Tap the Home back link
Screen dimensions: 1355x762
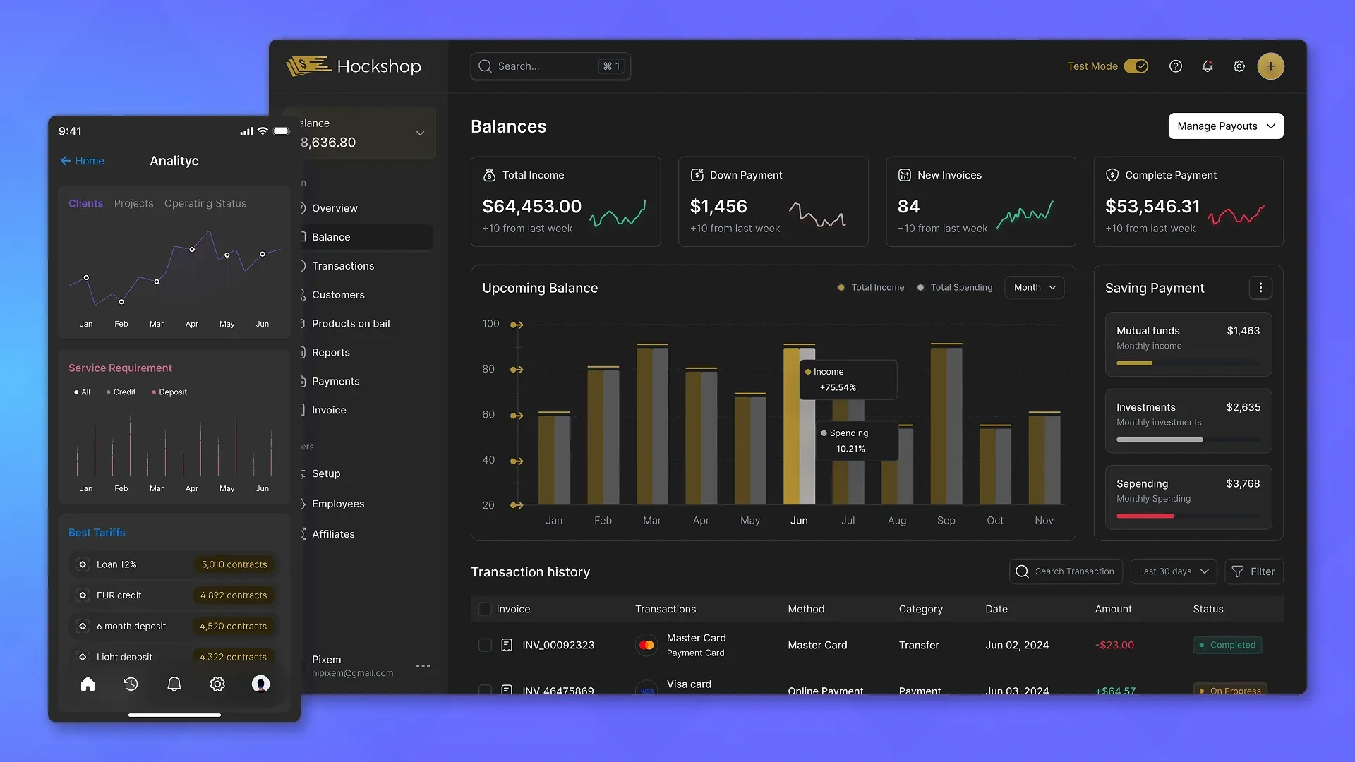(83, 161)
